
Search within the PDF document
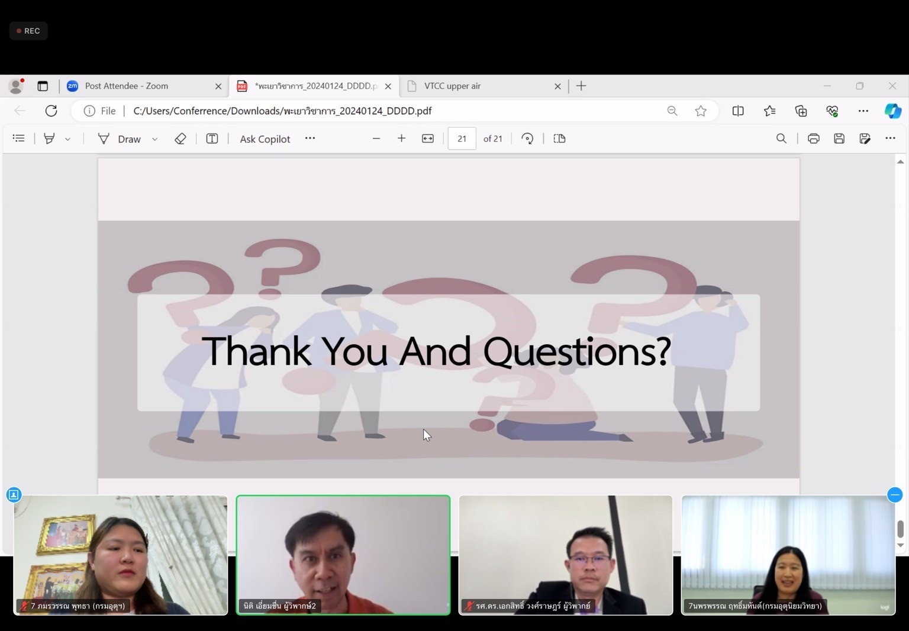point(781,138)
